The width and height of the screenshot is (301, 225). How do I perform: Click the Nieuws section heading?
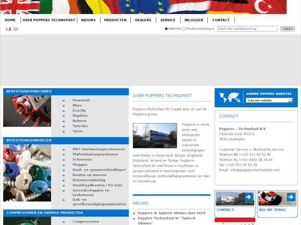pos(140,204)
